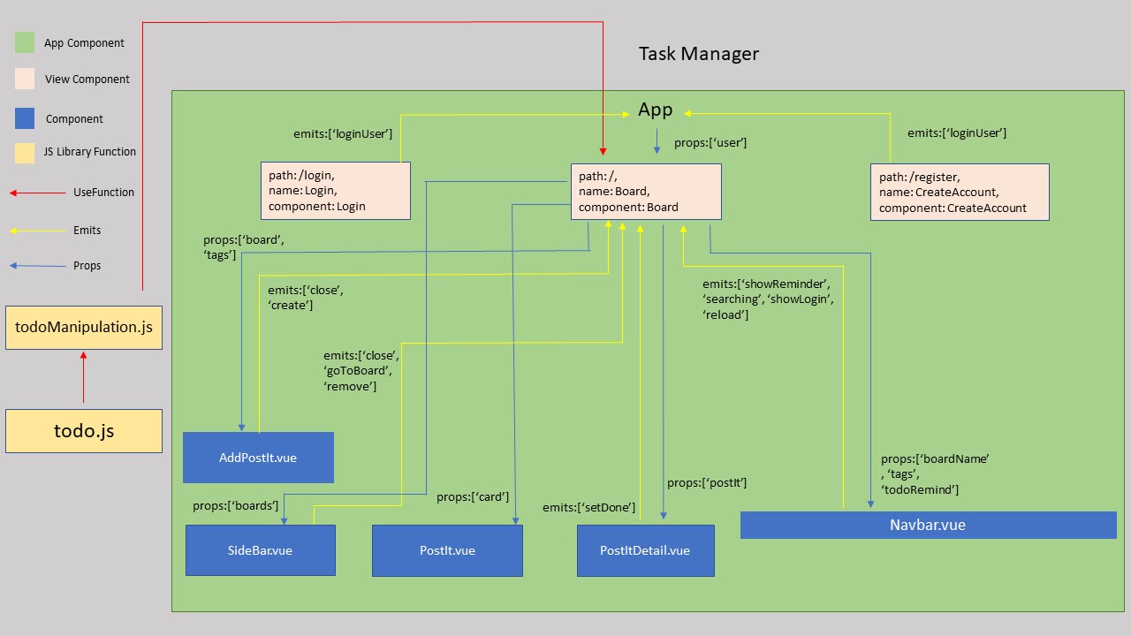This screenshot has height=636, width=1131.
Task: Select the Navbar.vue component box
Action: click(928, 525)
